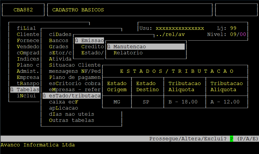The image size is (259, 154).
Task: Select Vendedo entry in main menu
Action: 28,47
